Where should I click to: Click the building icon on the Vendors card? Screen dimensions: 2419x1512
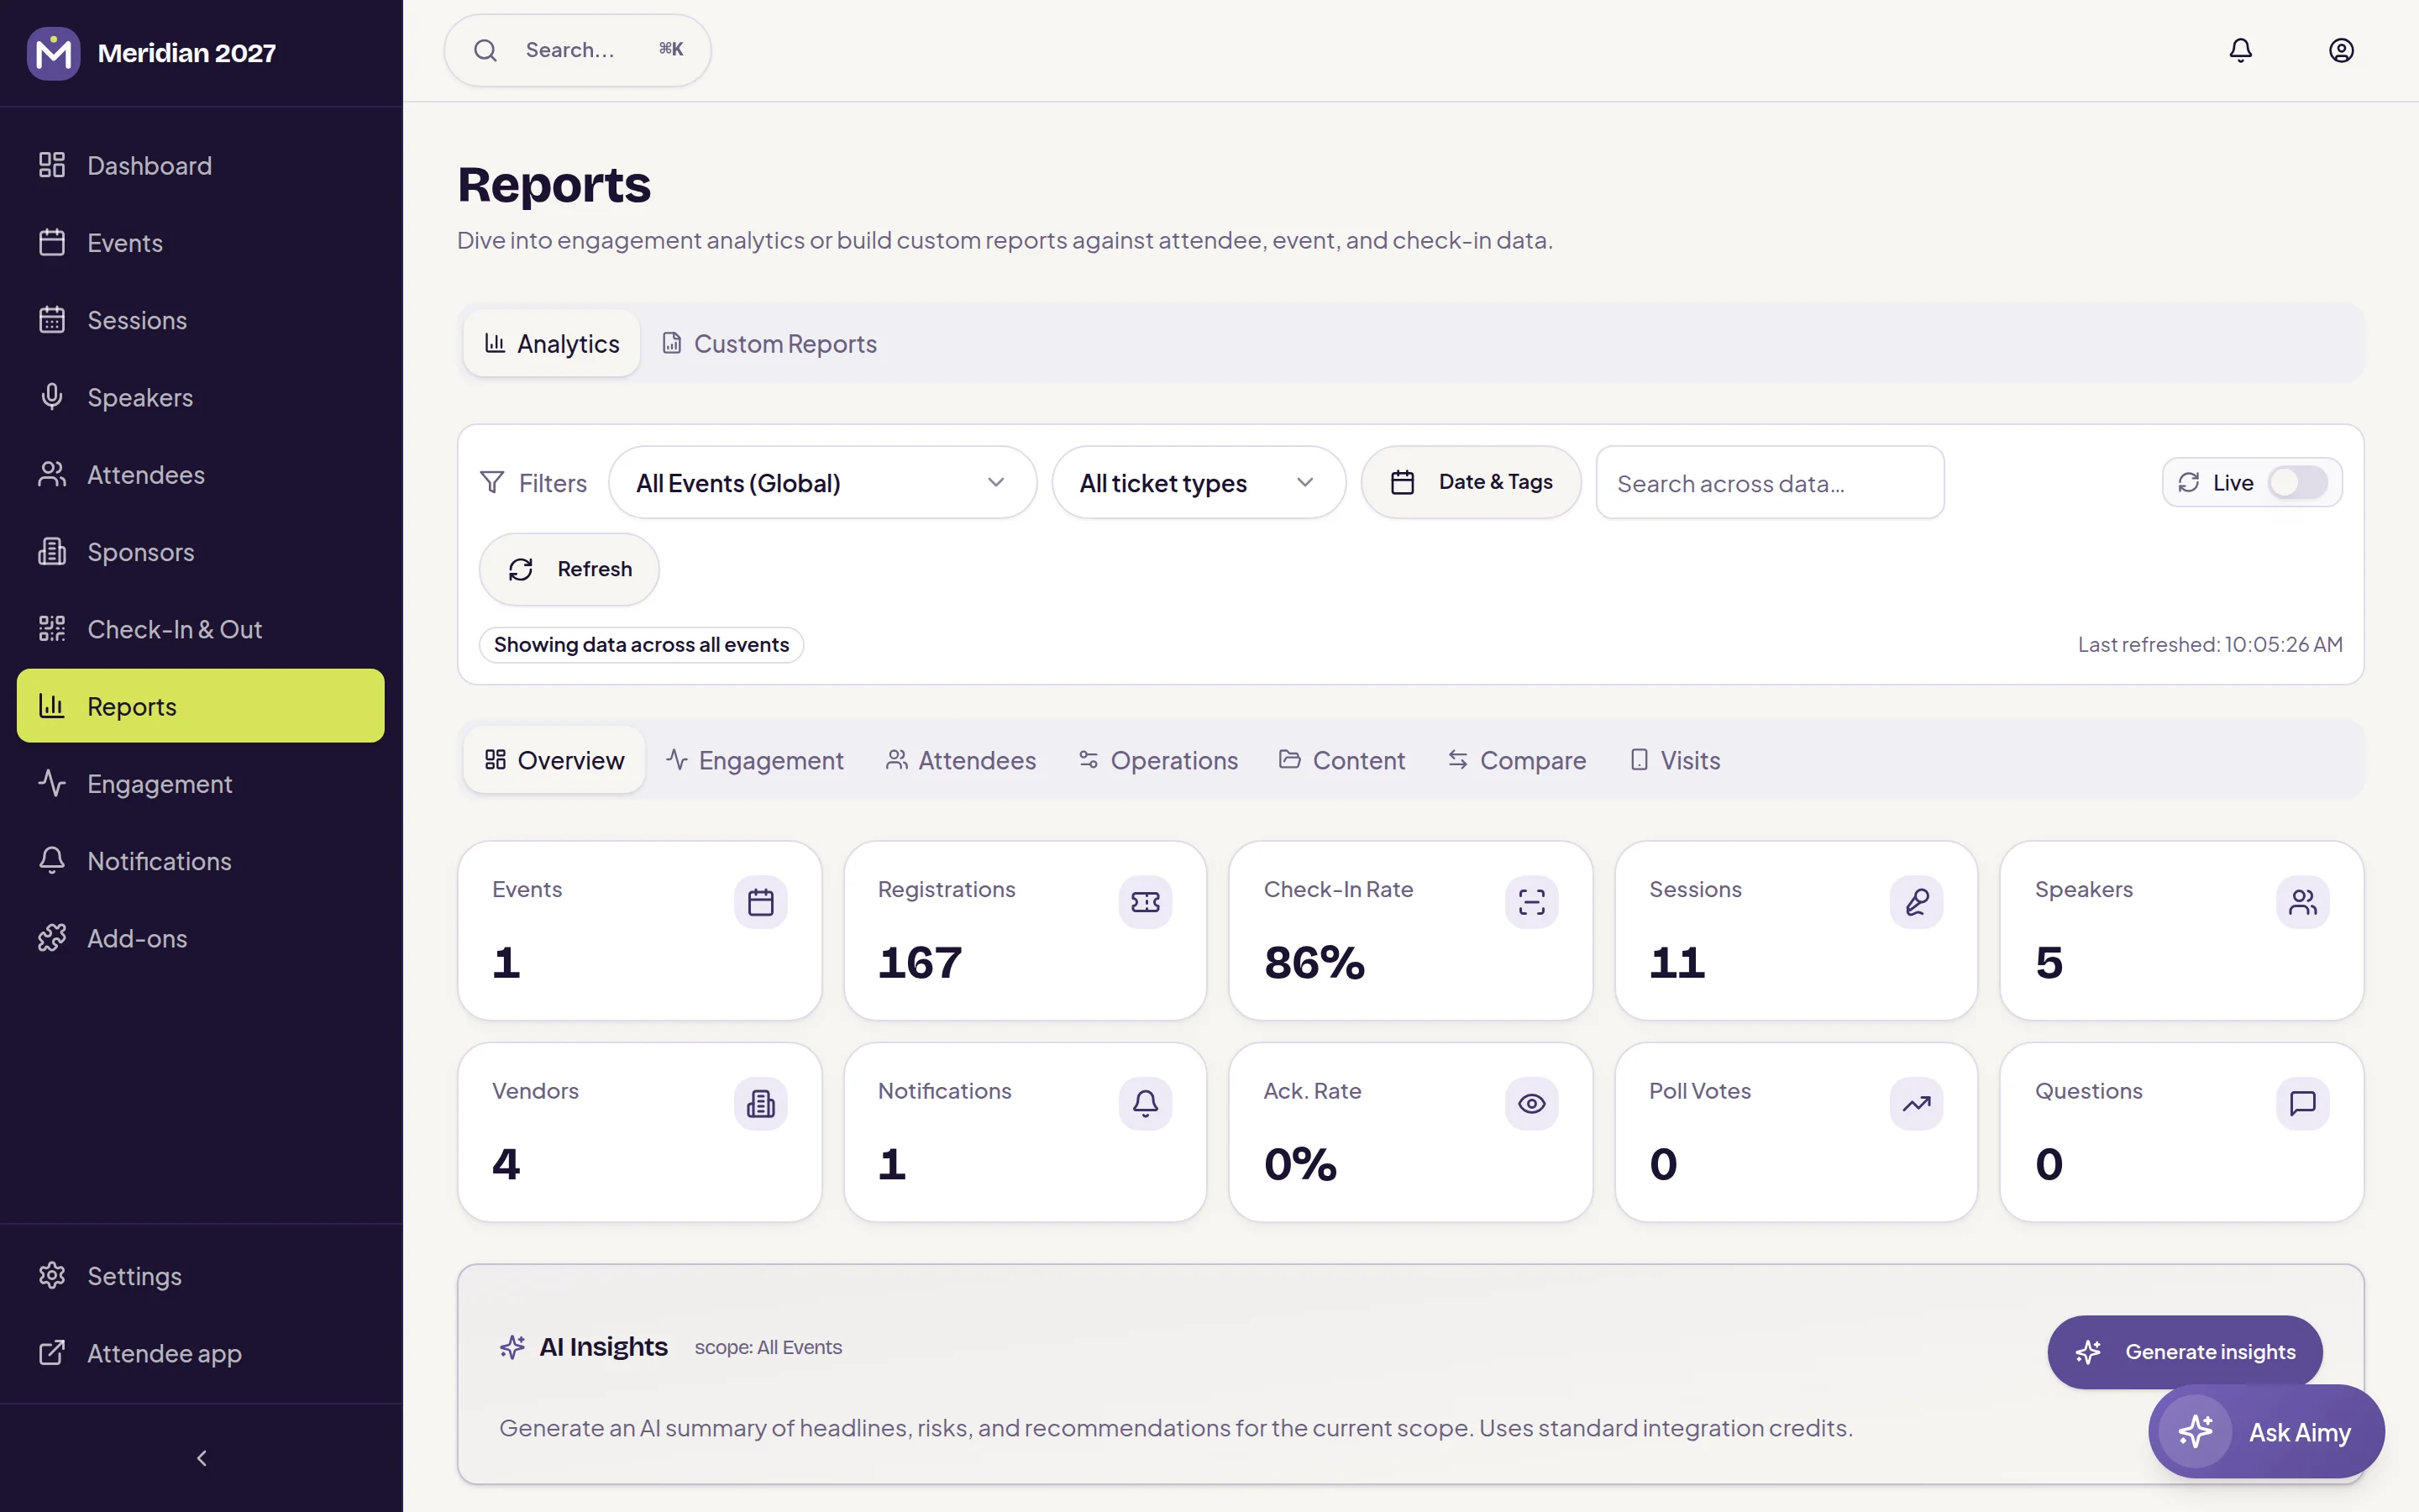click(761, 1103)
